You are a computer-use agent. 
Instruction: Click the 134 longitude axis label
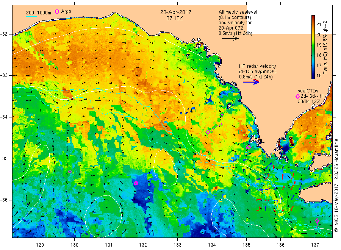pyautogui.click(x=212, y=245)
